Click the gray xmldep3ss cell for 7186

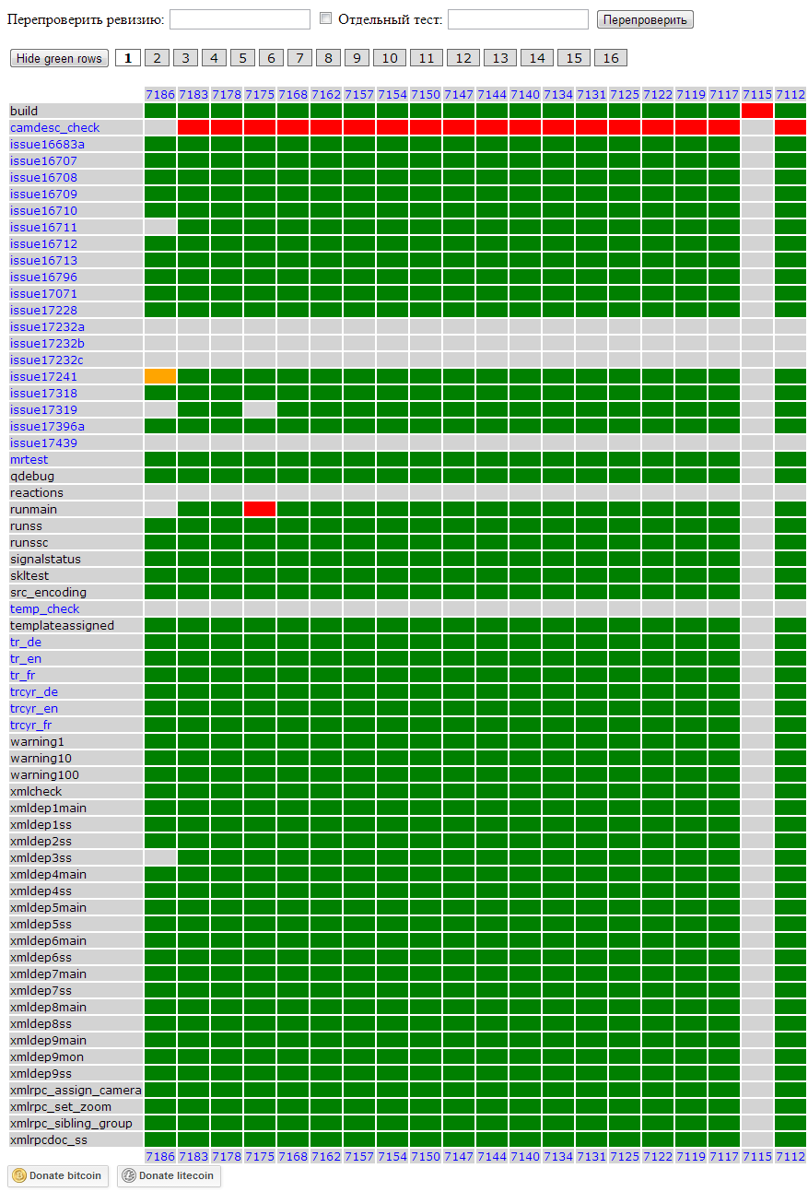(x=160, y=857)
